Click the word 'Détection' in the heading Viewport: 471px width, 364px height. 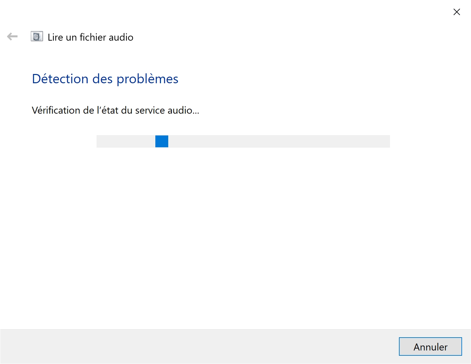click(x=60, y=79)
